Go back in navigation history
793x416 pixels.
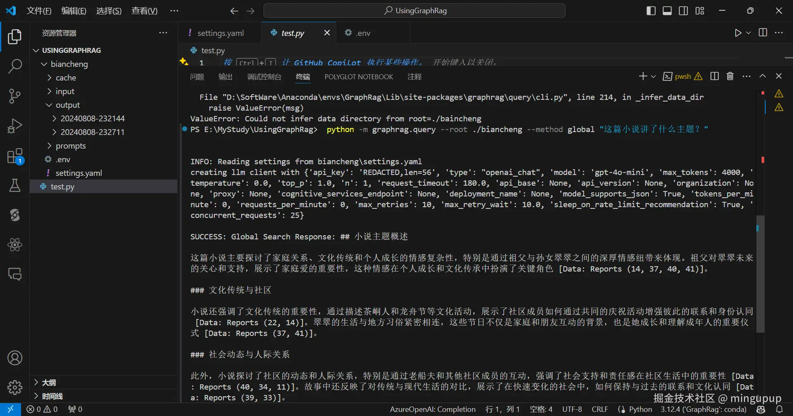[x=234, y=11]
